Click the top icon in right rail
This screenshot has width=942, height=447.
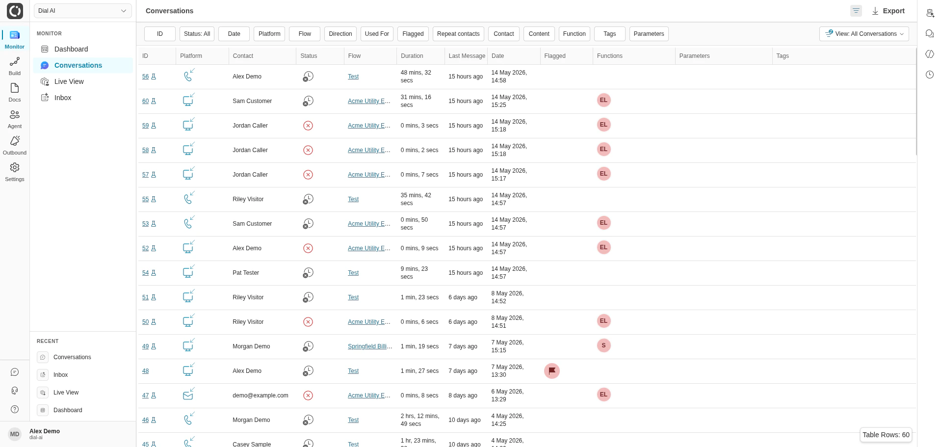coord(930,13)
